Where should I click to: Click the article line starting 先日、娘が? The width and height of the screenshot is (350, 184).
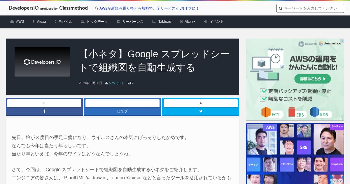100,137
